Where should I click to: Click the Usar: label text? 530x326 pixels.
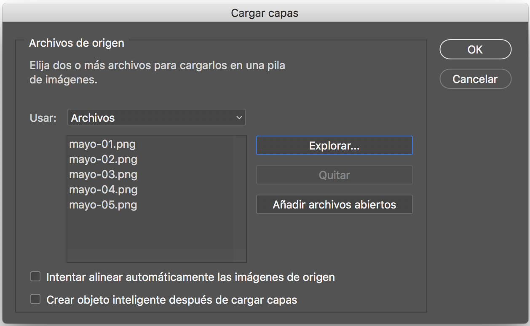(43, 118)
